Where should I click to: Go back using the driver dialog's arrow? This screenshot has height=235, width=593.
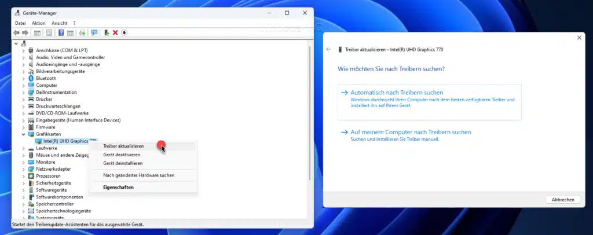[328, 50]
